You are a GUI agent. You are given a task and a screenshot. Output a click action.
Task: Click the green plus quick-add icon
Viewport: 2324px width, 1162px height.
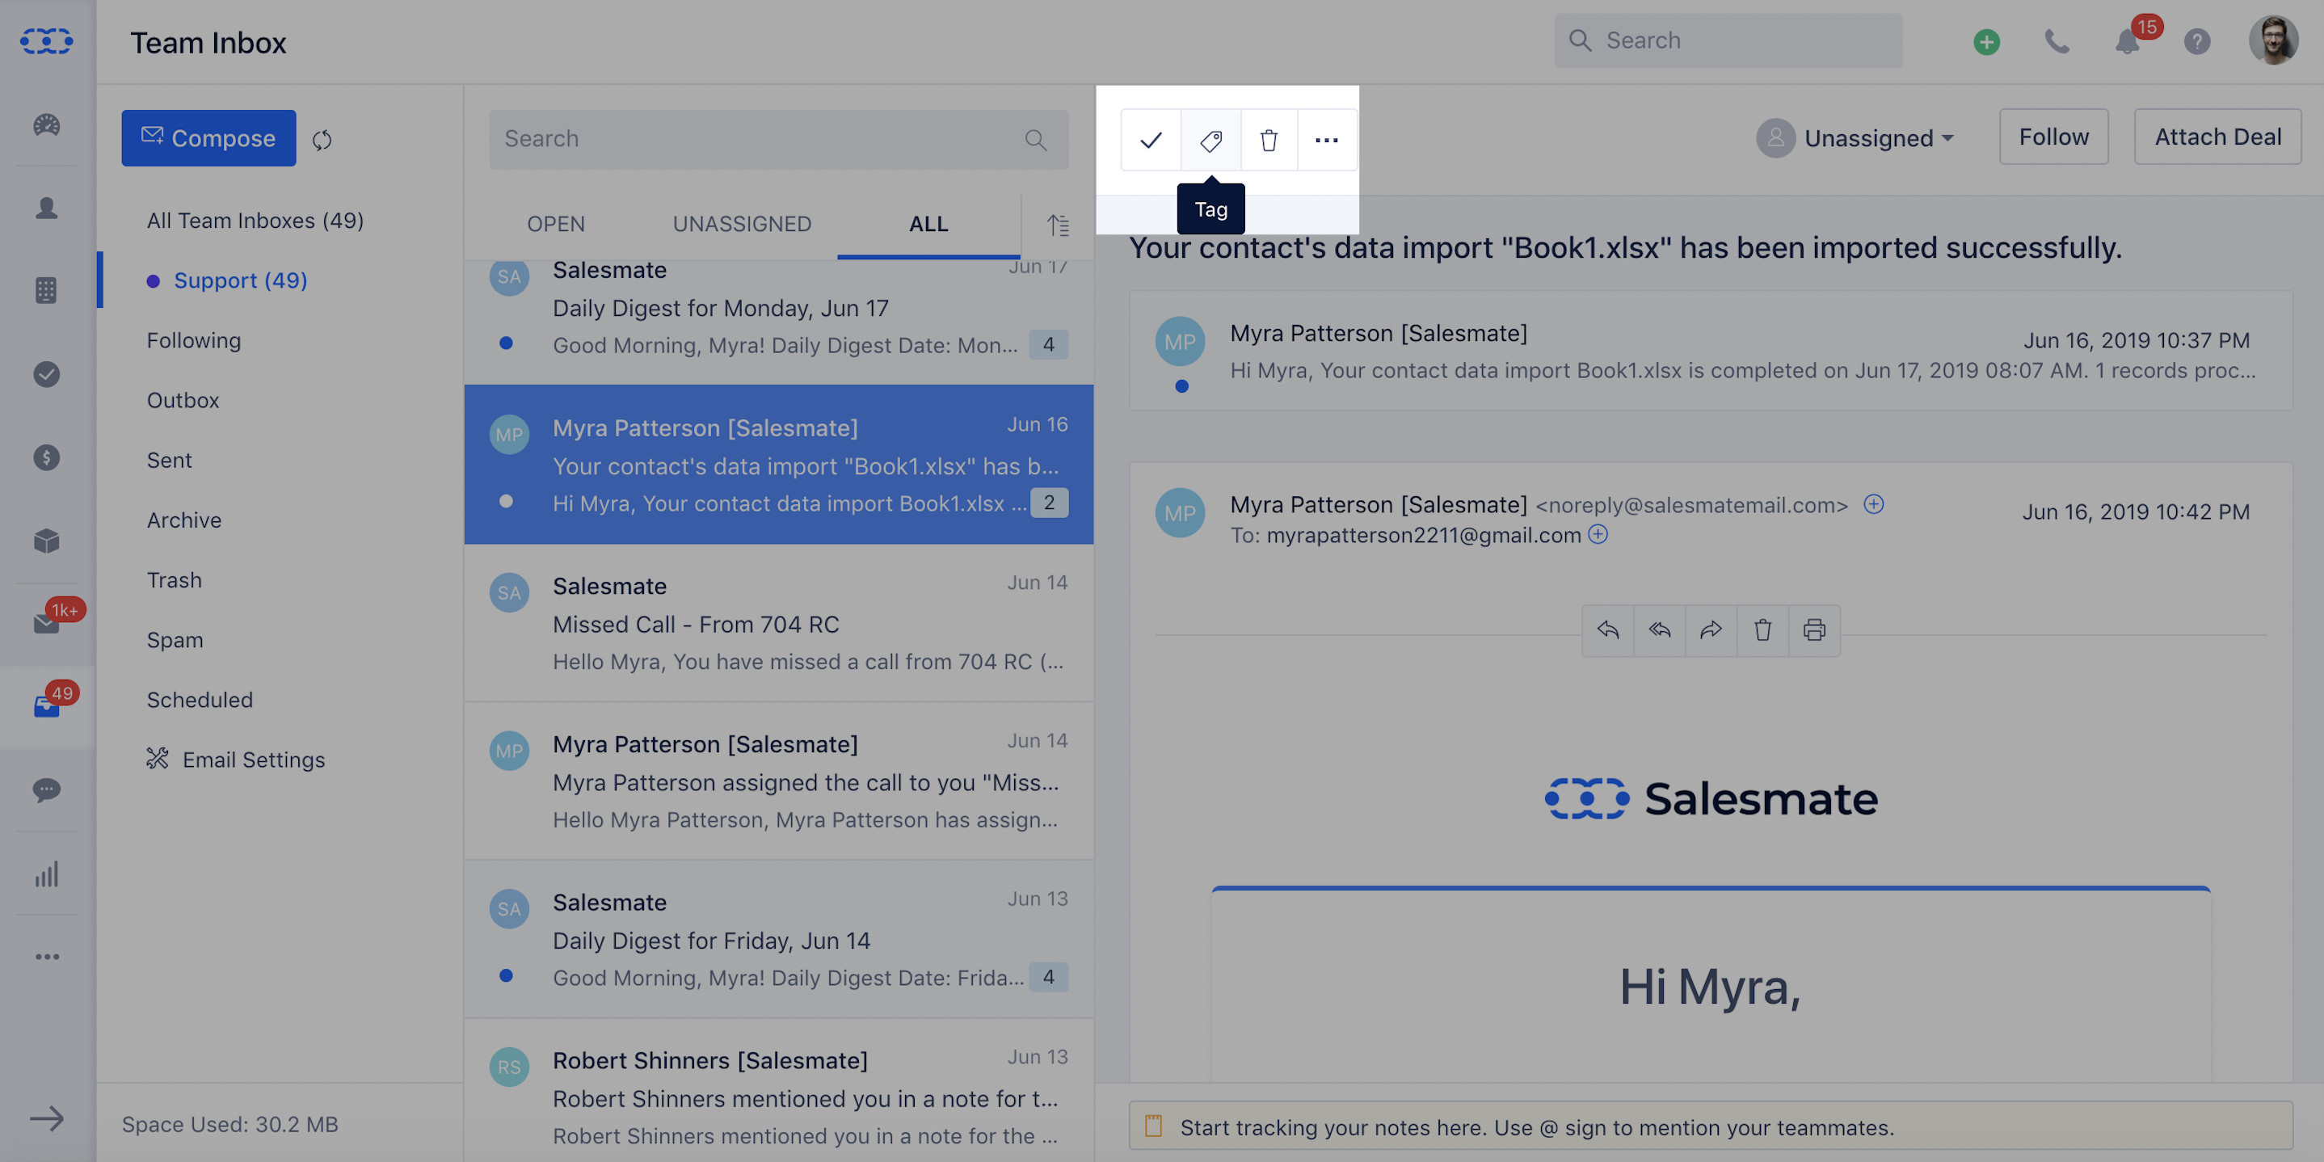click(x=1986, y=41)
